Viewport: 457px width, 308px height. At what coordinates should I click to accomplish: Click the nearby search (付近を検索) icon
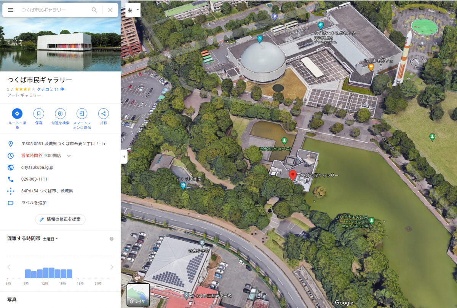click(x=60, y=113)
